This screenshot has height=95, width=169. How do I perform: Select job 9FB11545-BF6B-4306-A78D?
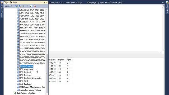click(x=32, y=40)
